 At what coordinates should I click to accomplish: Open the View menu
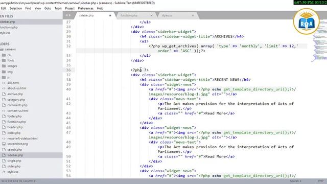tap(38, 8)
